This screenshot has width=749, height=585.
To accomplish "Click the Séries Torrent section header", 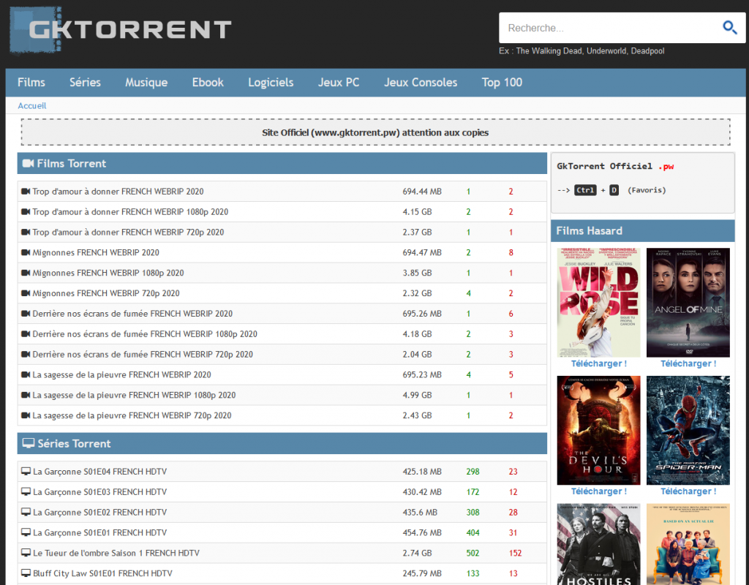I will point(282,443).
